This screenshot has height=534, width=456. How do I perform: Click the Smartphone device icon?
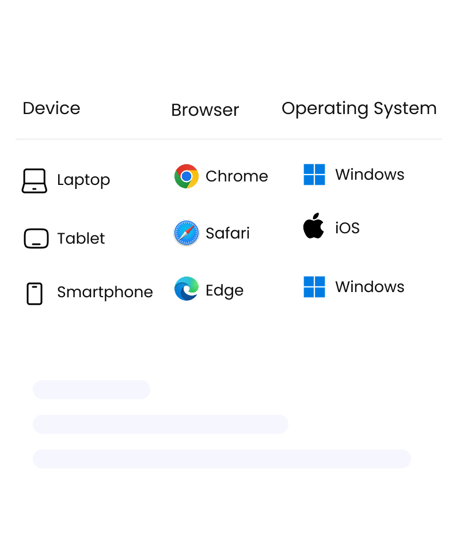pos(35,293)
